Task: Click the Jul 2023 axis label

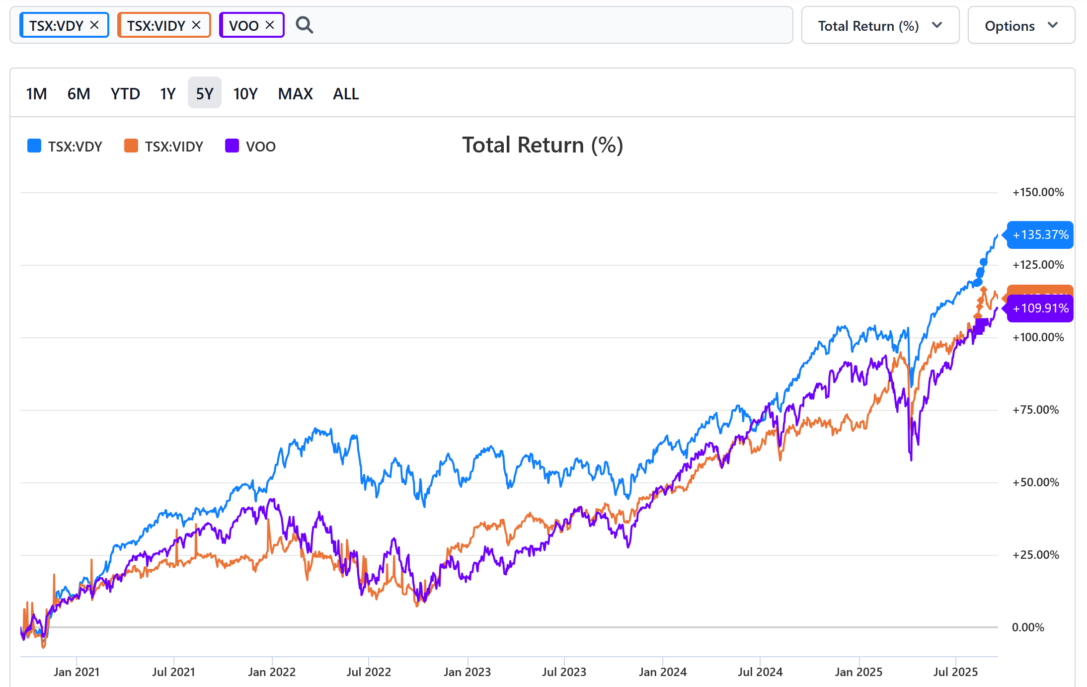Action: coord(564,672)
